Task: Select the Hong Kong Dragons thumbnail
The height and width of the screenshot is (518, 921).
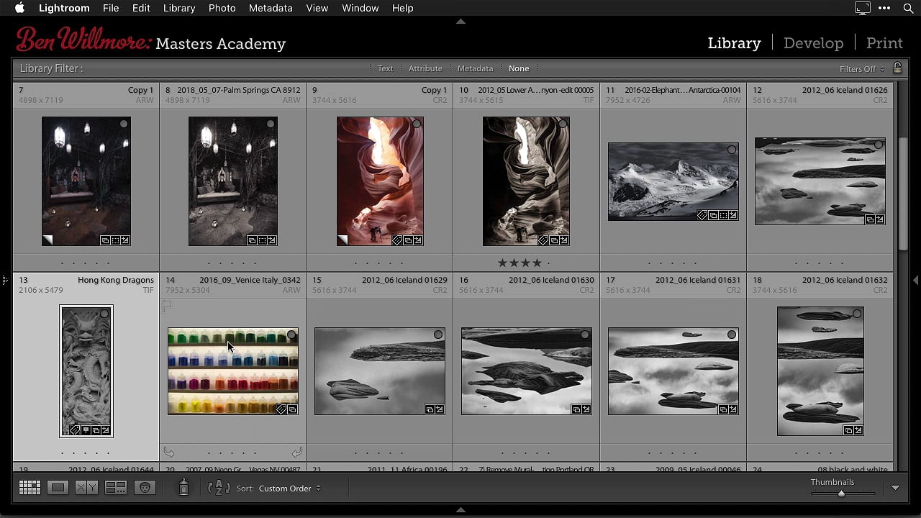Action: pos(86,371)
